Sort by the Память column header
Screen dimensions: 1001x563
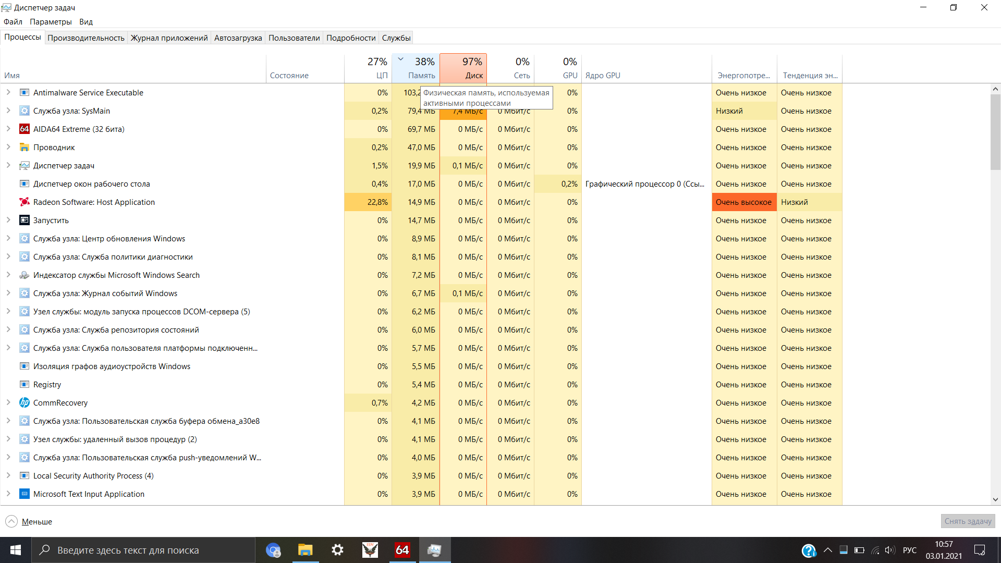(x=416, y=68)
